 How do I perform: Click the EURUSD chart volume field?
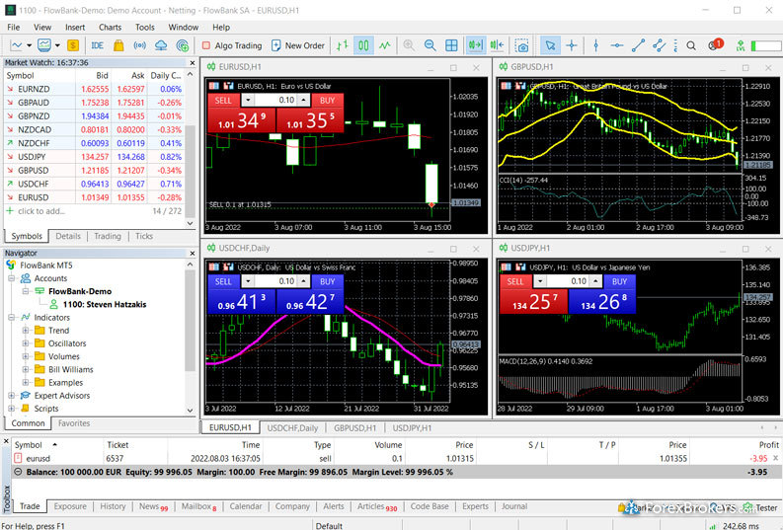(x=276, y=101)
